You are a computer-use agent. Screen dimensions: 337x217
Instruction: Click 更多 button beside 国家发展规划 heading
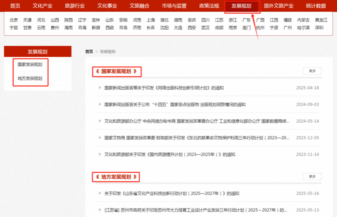pyautogui.click(x=312, y=71)
